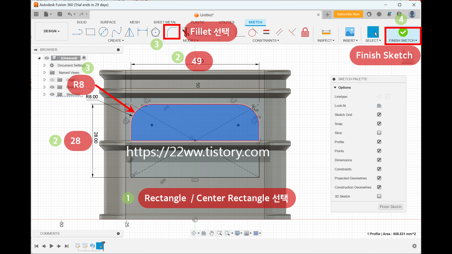Open the DESIGN workspace dropdown
The image size is (452, 254).
coord(52,31)
